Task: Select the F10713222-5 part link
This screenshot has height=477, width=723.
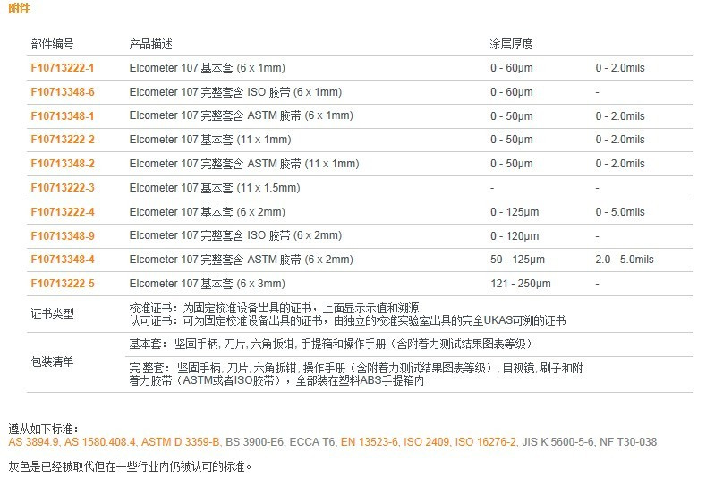Action: (62, 284)
